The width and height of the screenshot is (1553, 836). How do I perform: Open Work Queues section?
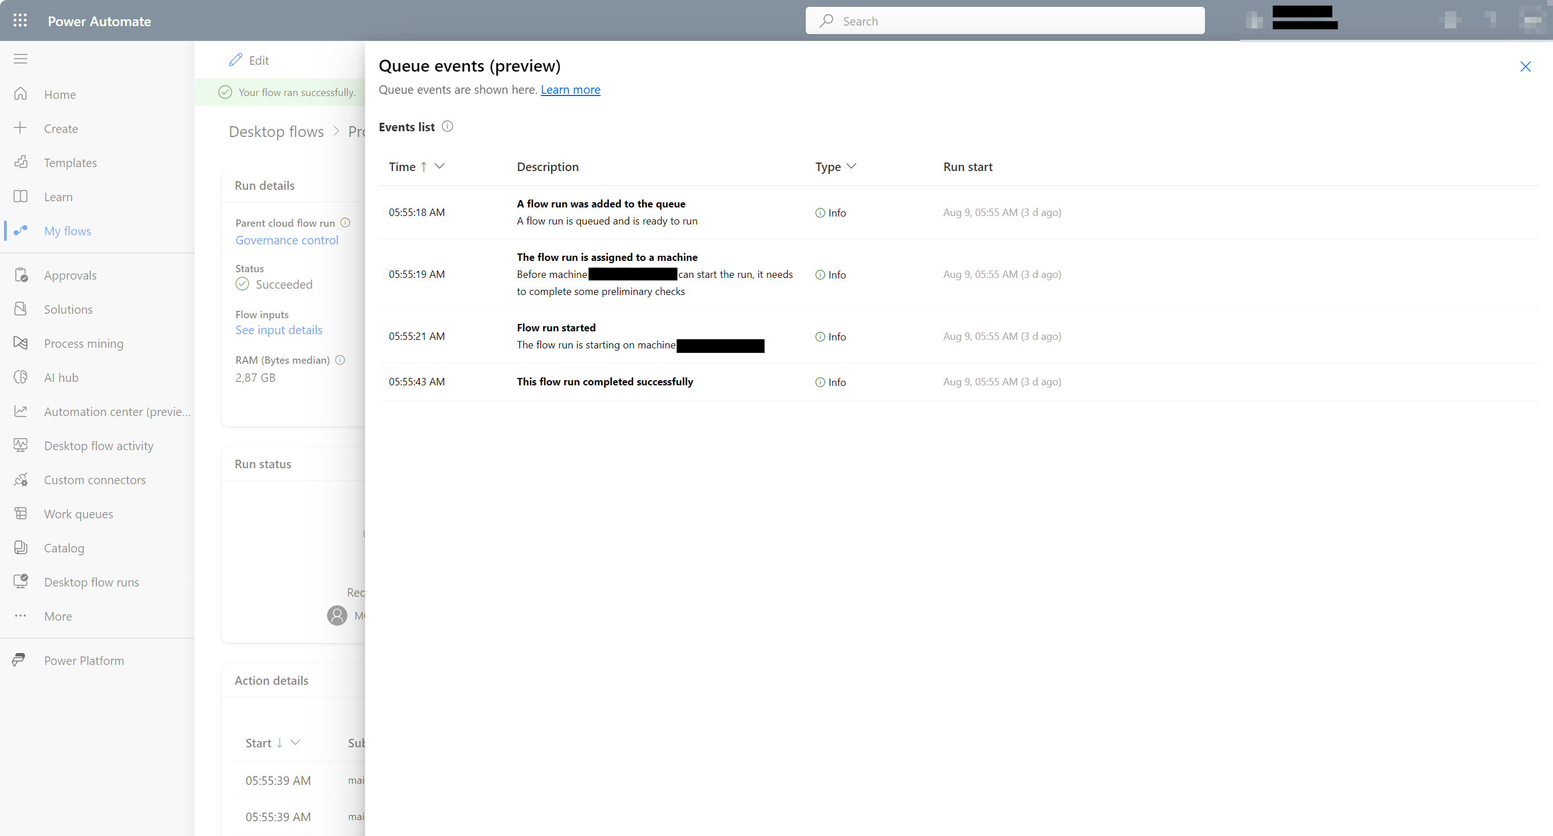pos(79,513)
